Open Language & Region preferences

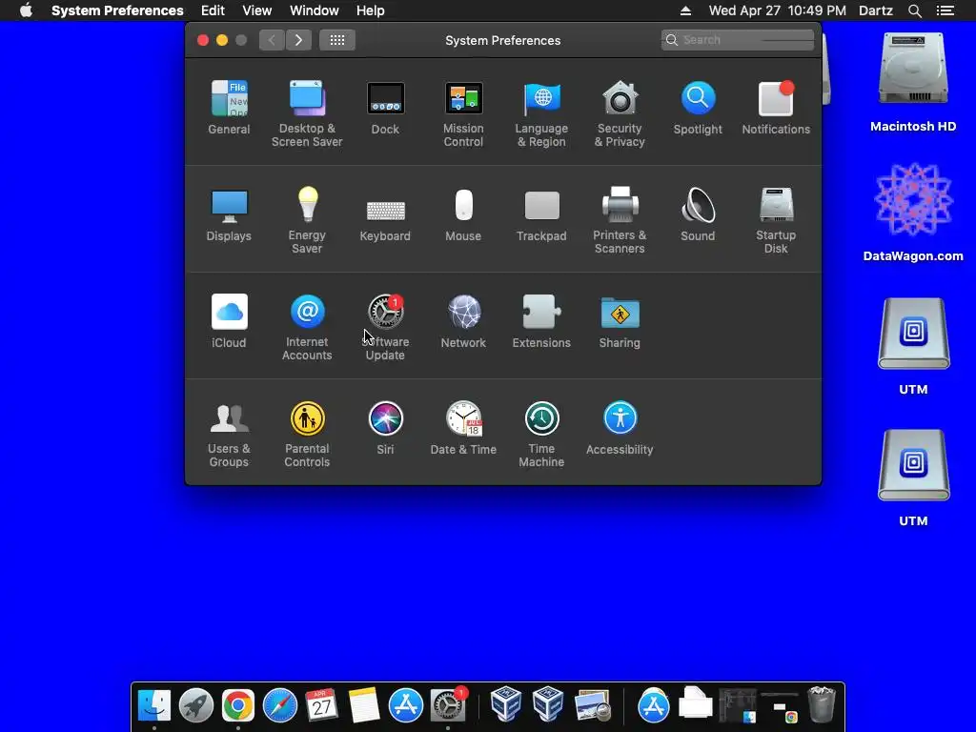[541, 114]
